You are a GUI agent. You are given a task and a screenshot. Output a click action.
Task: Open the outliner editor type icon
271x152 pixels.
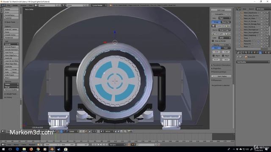coord(239,9)
